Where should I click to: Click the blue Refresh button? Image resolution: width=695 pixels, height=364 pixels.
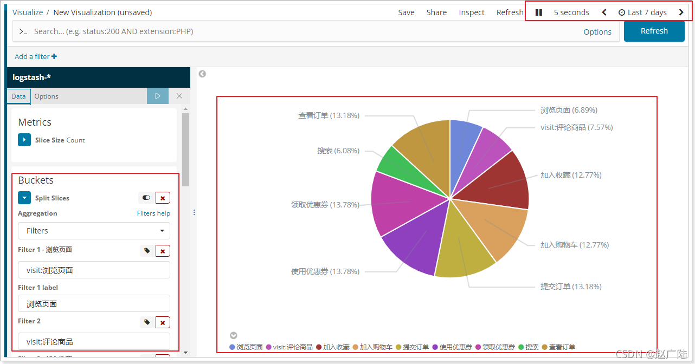point(654,31)
